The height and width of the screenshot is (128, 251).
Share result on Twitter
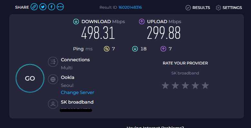coord(43,7)
